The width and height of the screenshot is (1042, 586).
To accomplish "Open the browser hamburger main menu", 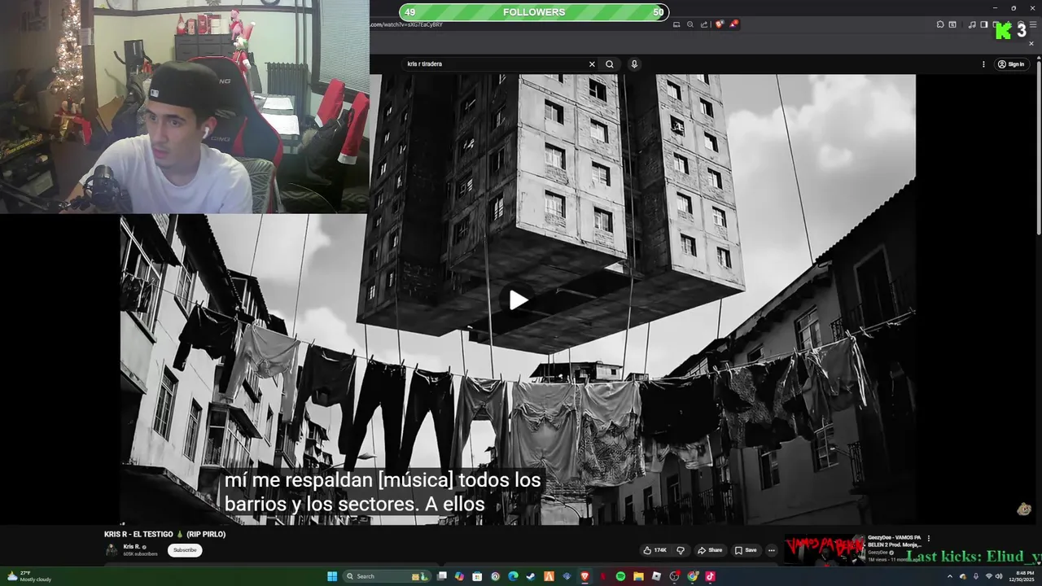I will 1033,24.
